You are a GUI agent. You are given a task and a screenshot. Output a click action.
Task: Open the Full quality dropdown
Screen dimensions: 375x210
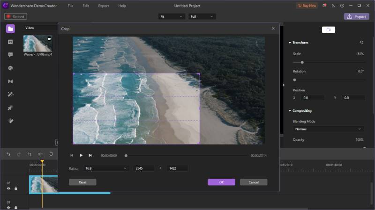coord(202,16)
